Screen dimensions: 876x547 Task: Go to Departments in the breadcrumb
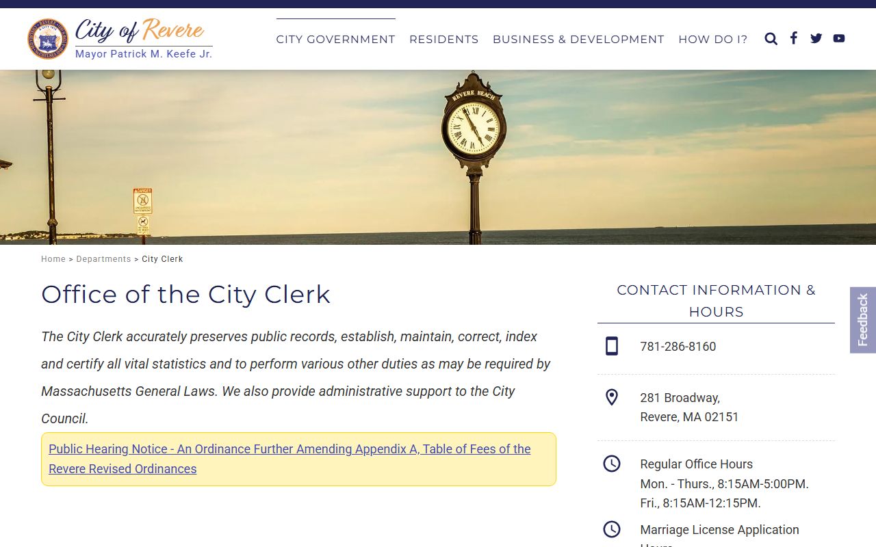click(x=103, y=259)
